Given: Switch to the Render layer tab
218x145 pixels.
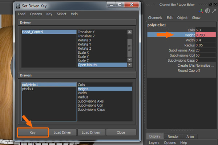Looking at the screenshot, I should [x=173, y=137].
